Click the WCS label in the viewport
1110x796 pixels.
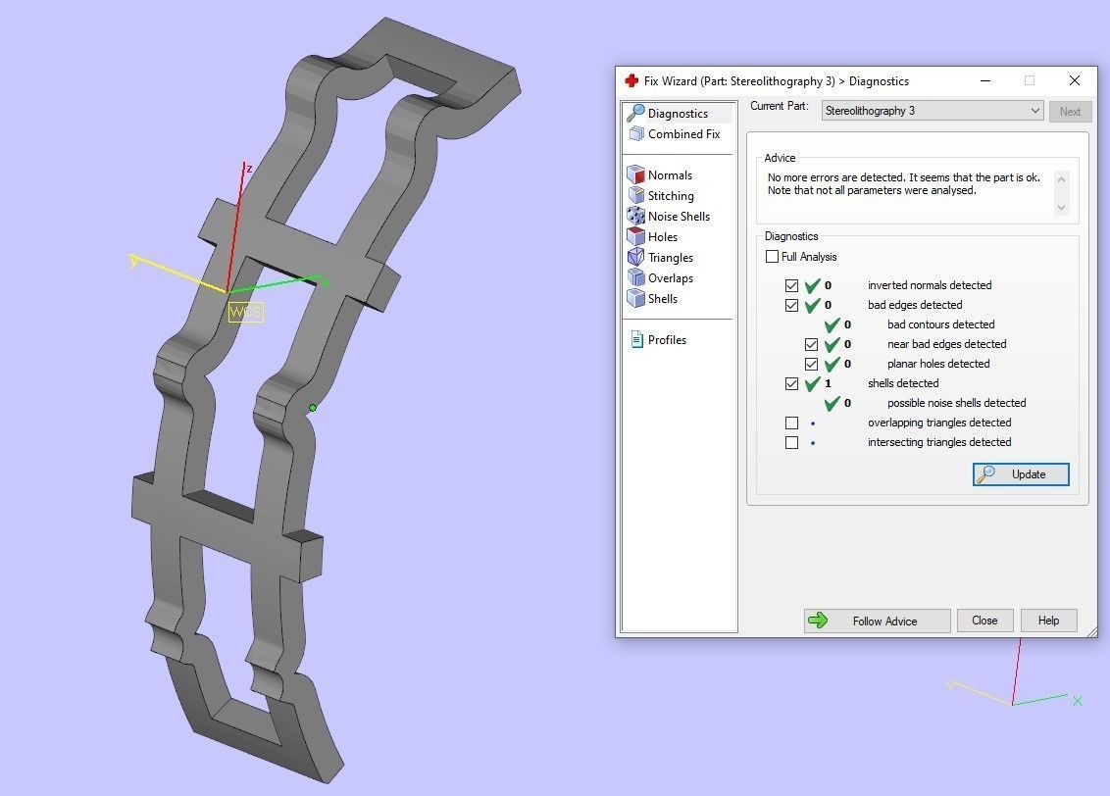[x=246, y=312]
